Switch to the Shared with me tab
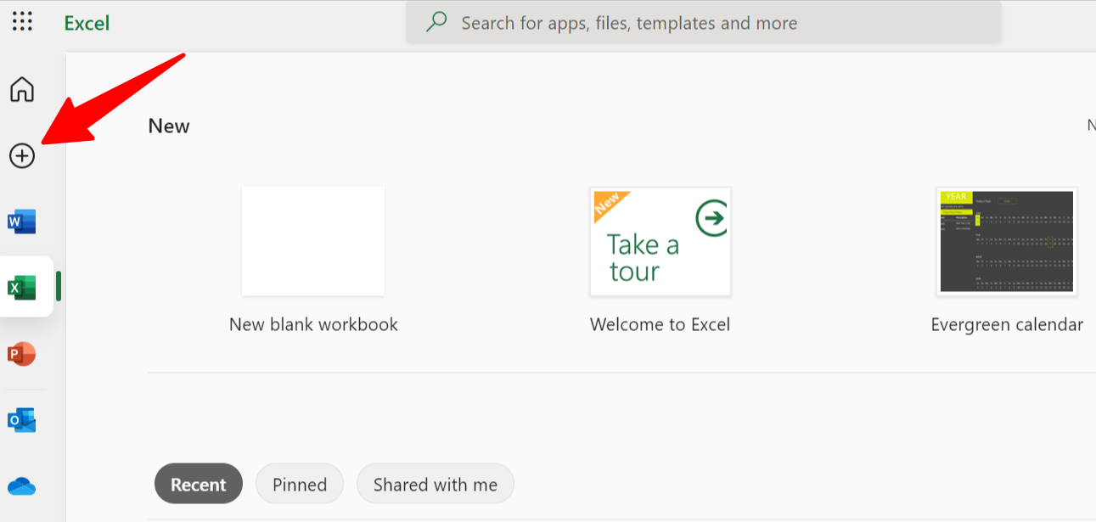 (436, 484)
